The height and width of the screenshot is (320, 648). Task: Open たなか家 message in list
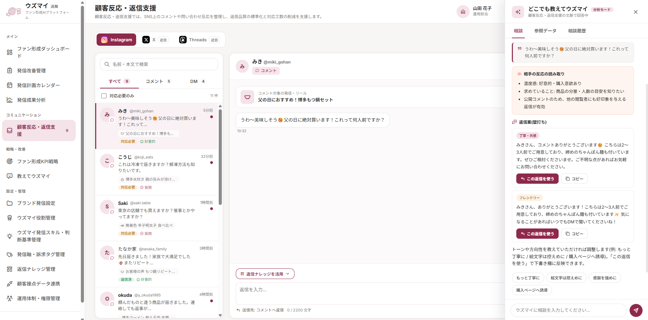157,264
